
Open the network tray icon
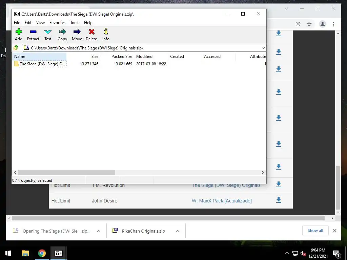pyautogui.click(x=295, y=253)
